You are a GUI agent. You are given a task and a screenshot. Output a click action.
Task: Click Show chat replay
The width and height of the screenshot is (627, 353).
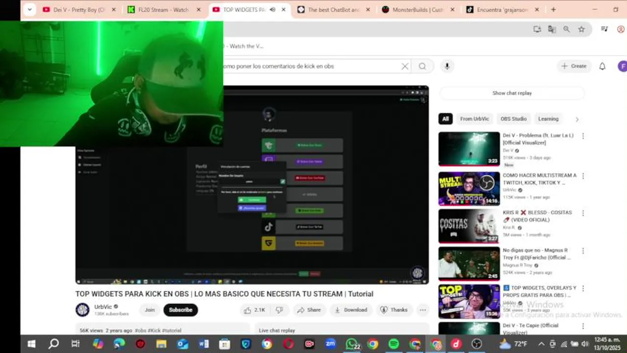[512, 93]
